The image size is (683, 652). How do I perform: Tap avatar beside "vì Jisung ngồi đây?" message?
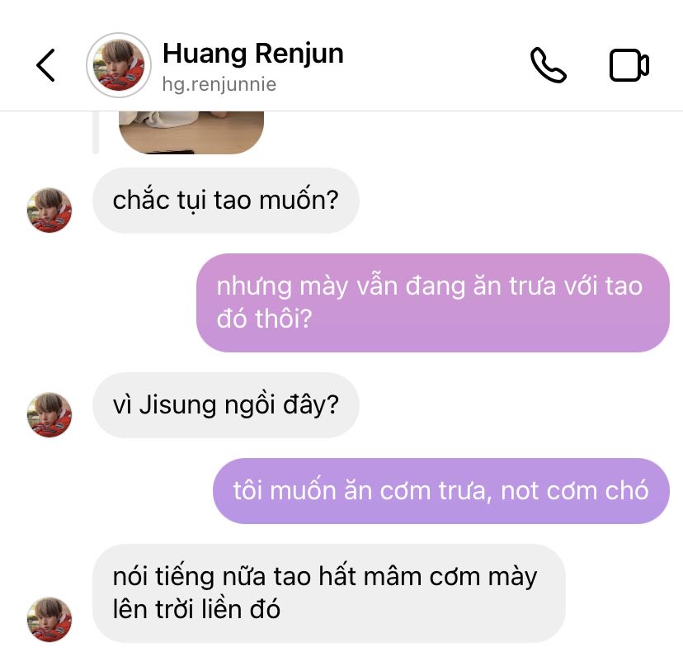49,415
